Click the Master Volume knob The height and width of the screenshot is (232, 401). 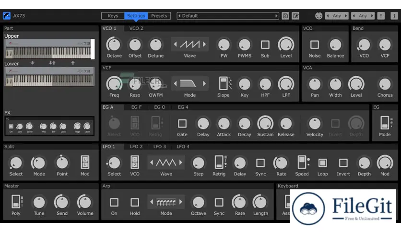tap(85, 202)
